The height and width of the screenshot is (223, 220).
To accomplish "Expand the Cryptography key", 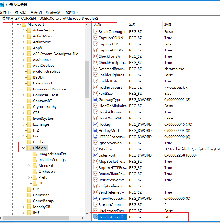I will (x=24, y=107).
